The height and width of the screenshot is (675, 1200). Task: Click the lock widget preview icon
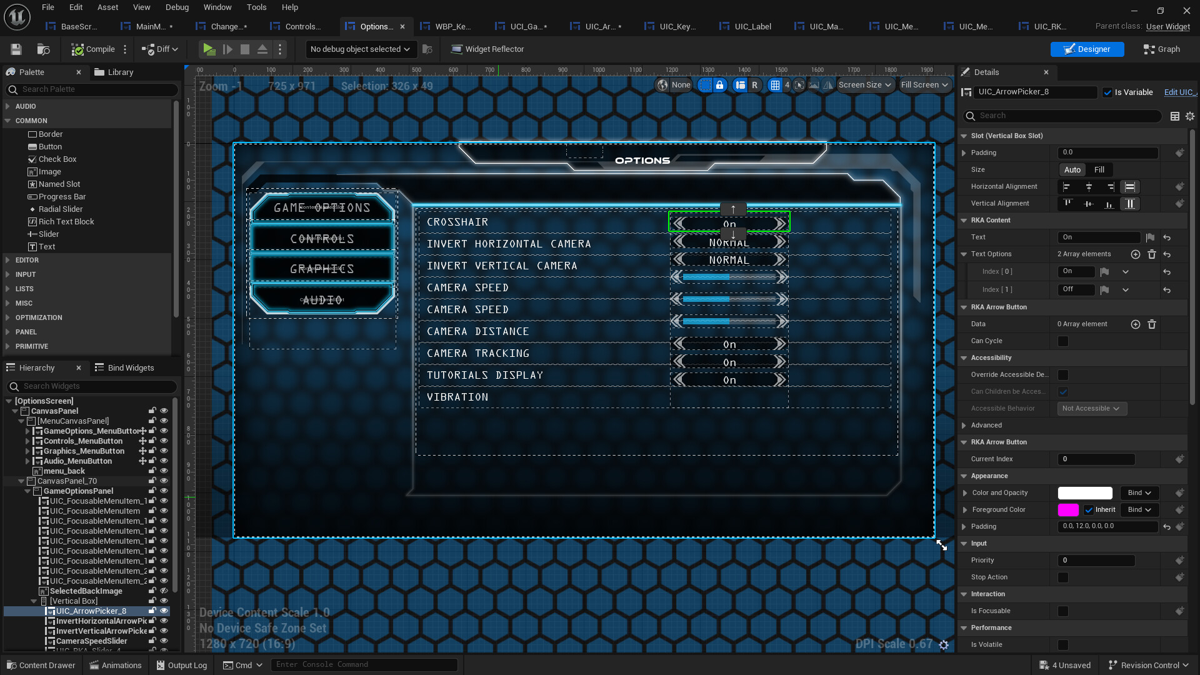tap(720, 84)
